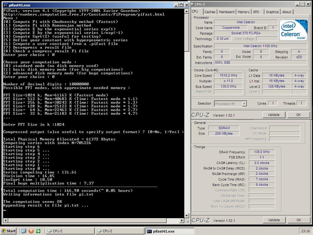Click the SDRAM memory type field

pyautogui.click(x=224, y=128)
